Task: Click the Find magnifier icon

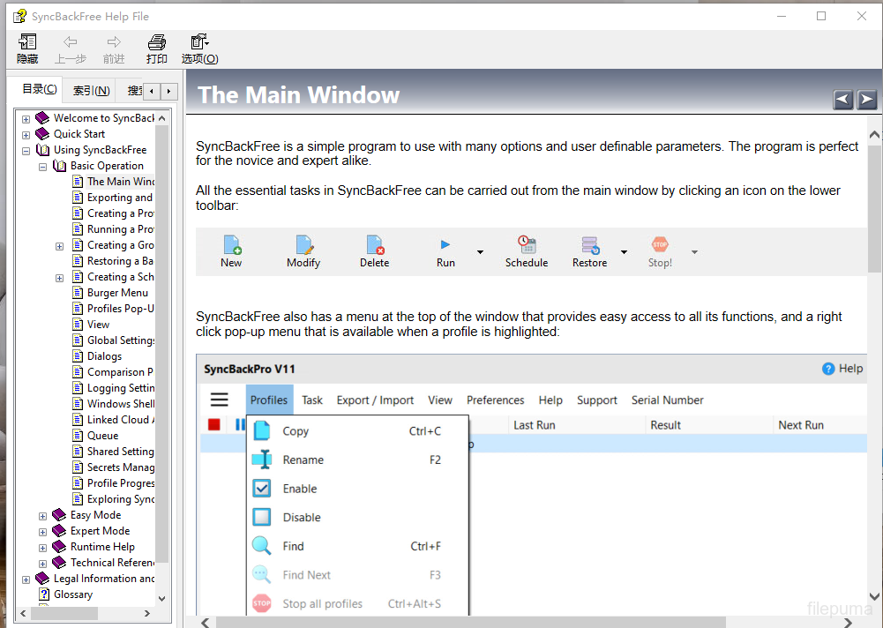Action: (261, 546)
